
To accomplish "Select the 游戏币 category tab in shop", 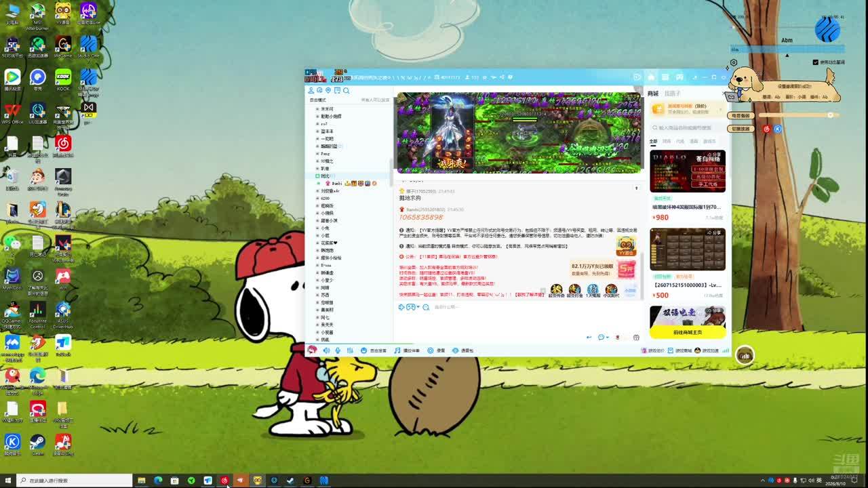I will 709,142.
